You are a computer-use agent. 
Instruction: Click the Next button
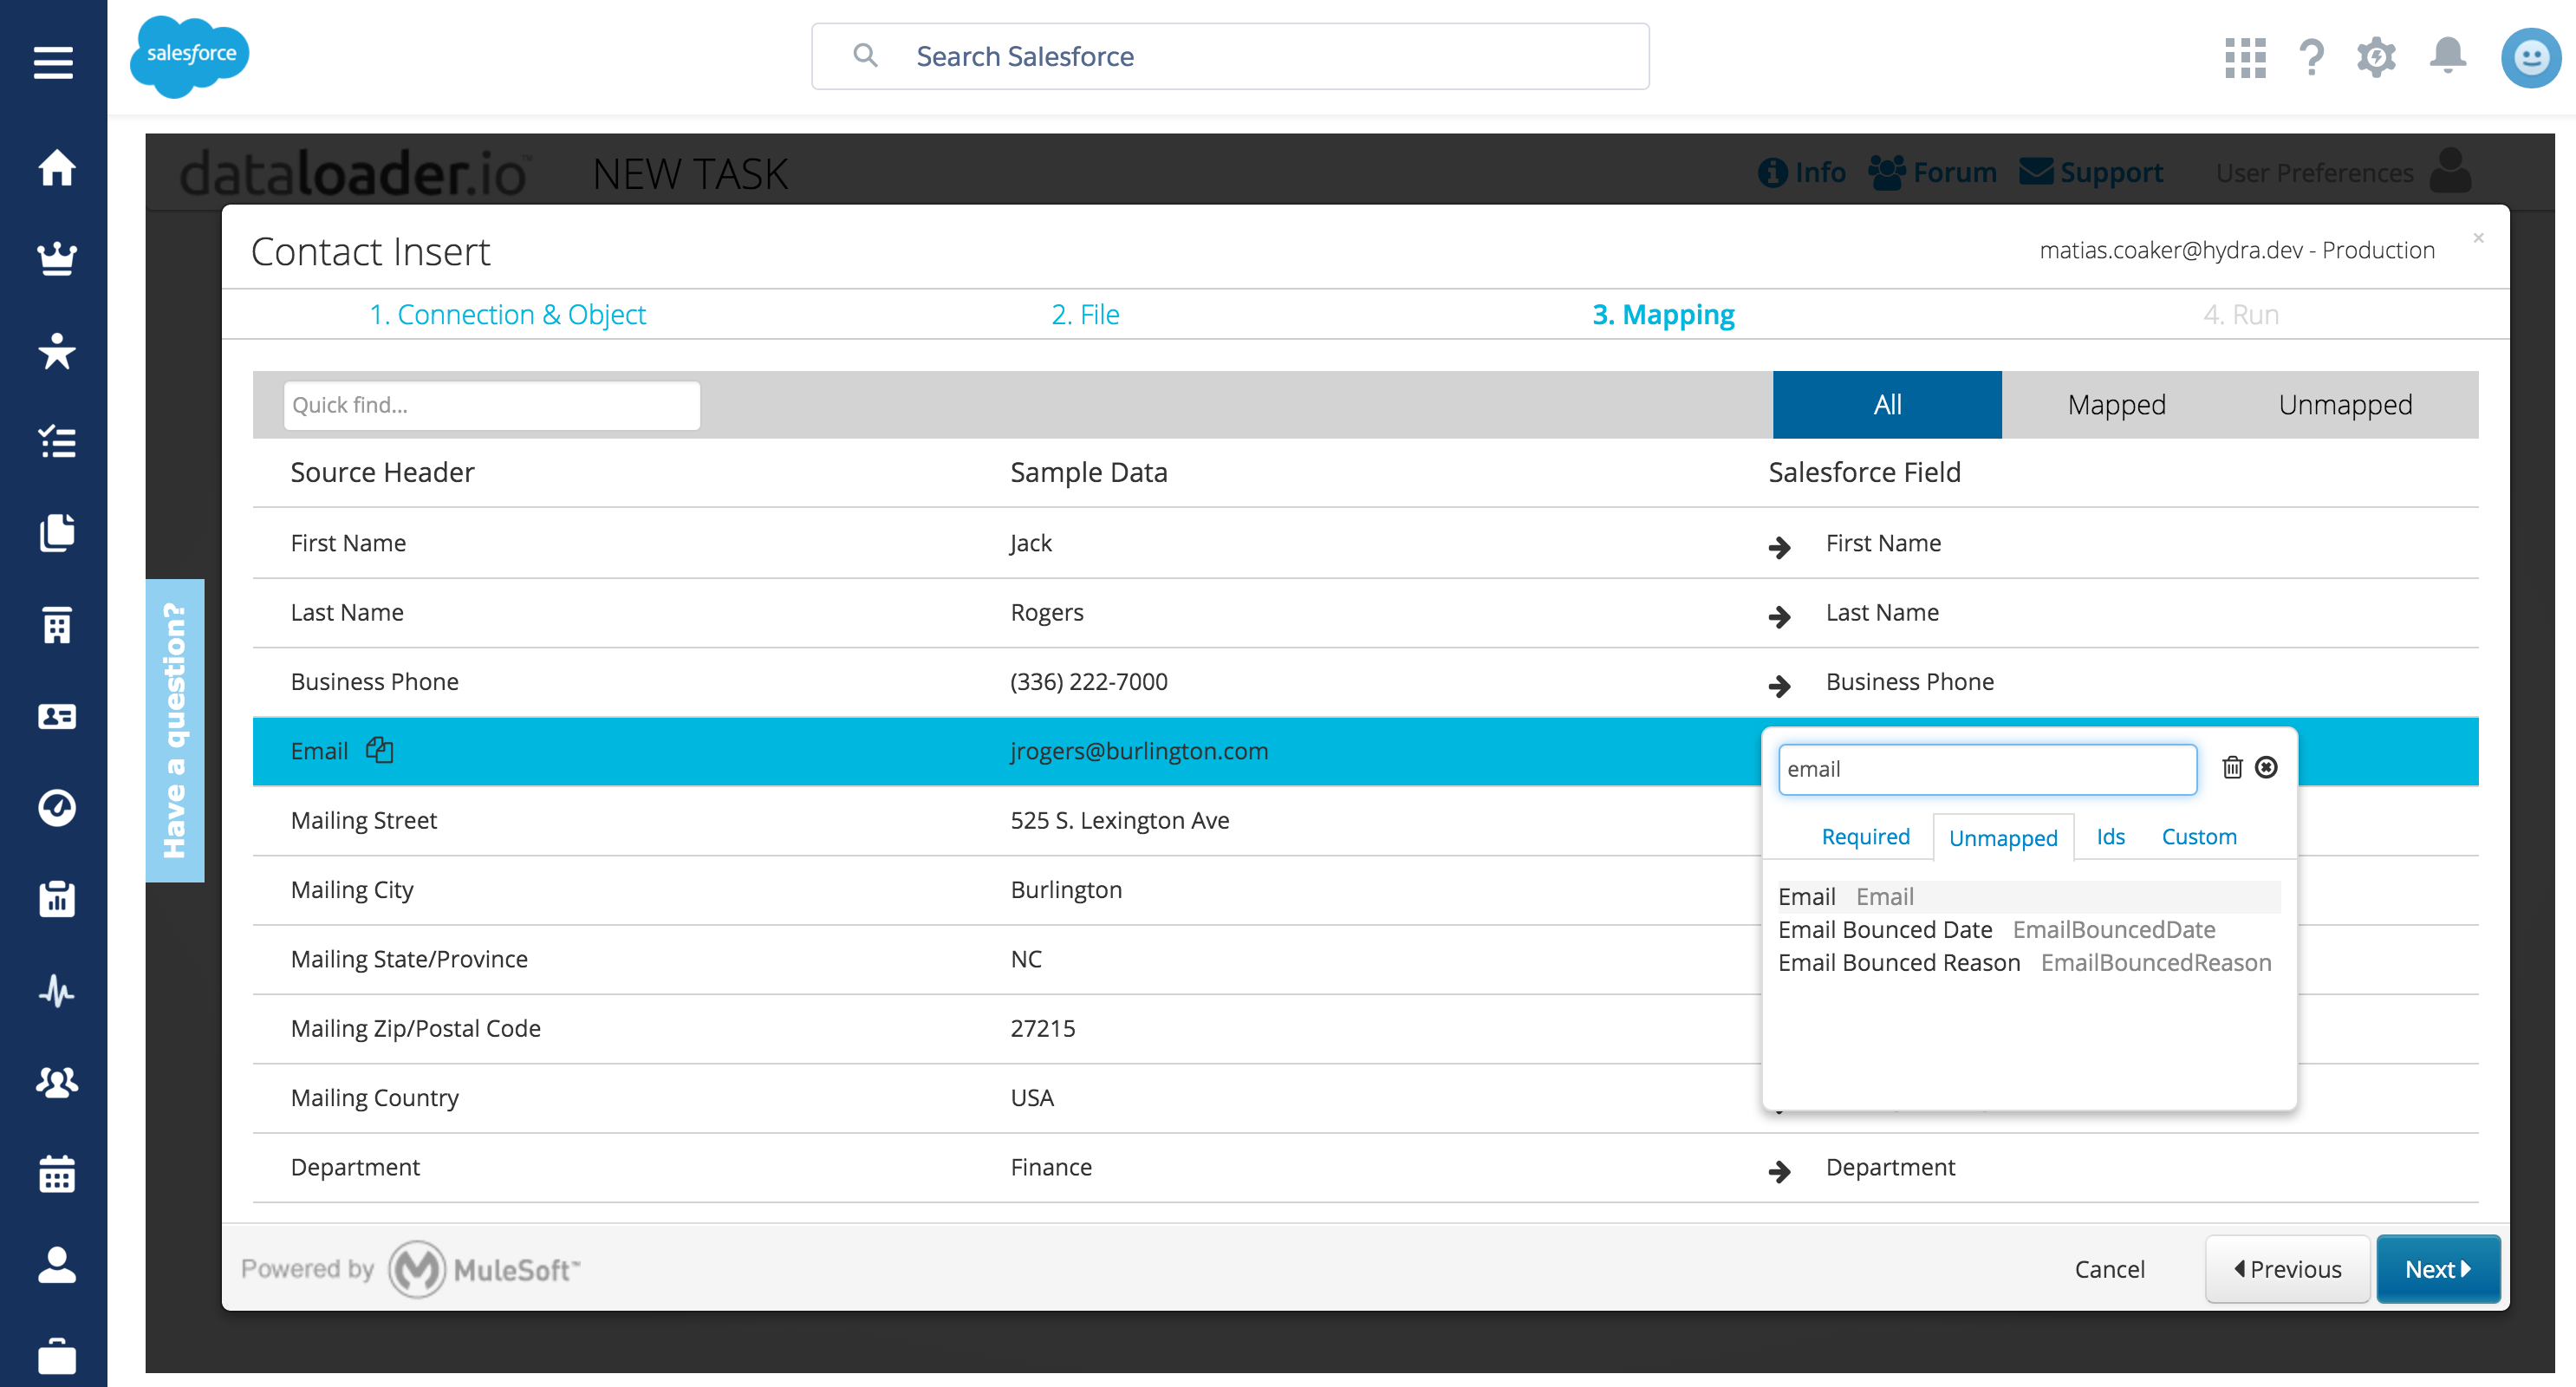pyautogui.click(x=2437, y=1269)
